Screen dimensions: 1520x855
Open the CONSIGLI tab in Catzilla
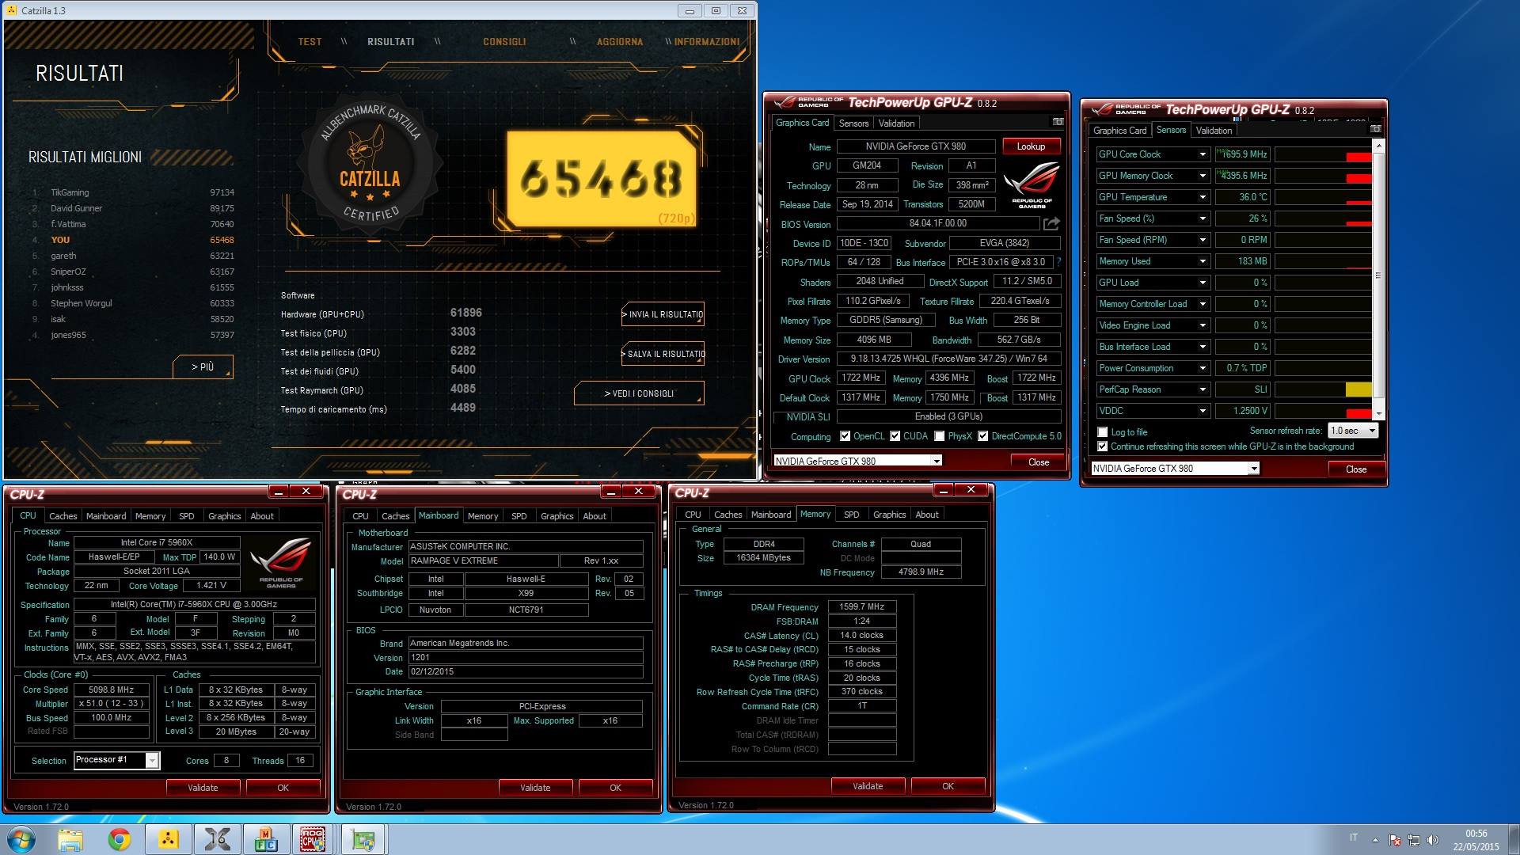(x=504, y=42)
